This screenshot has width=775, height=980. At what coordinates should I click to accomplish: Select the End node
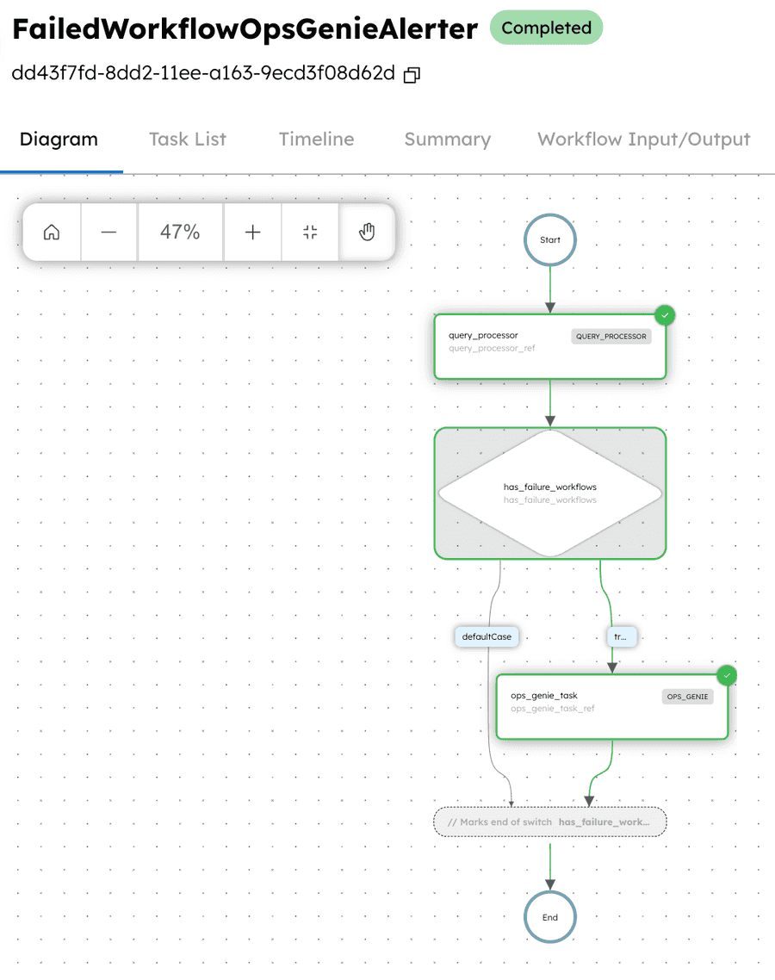(x=550, y=917)
